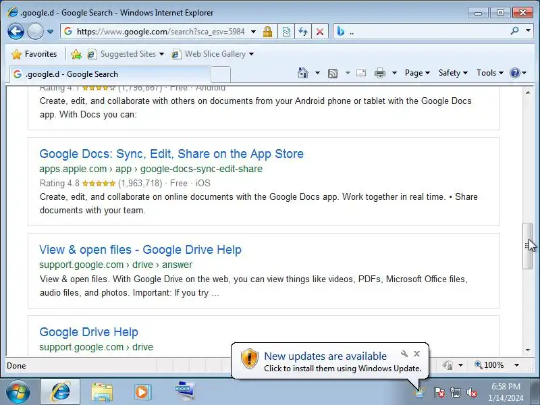Go to the Home page icon
The height and width of the screenshot is (405, 540).
point(303,73)
